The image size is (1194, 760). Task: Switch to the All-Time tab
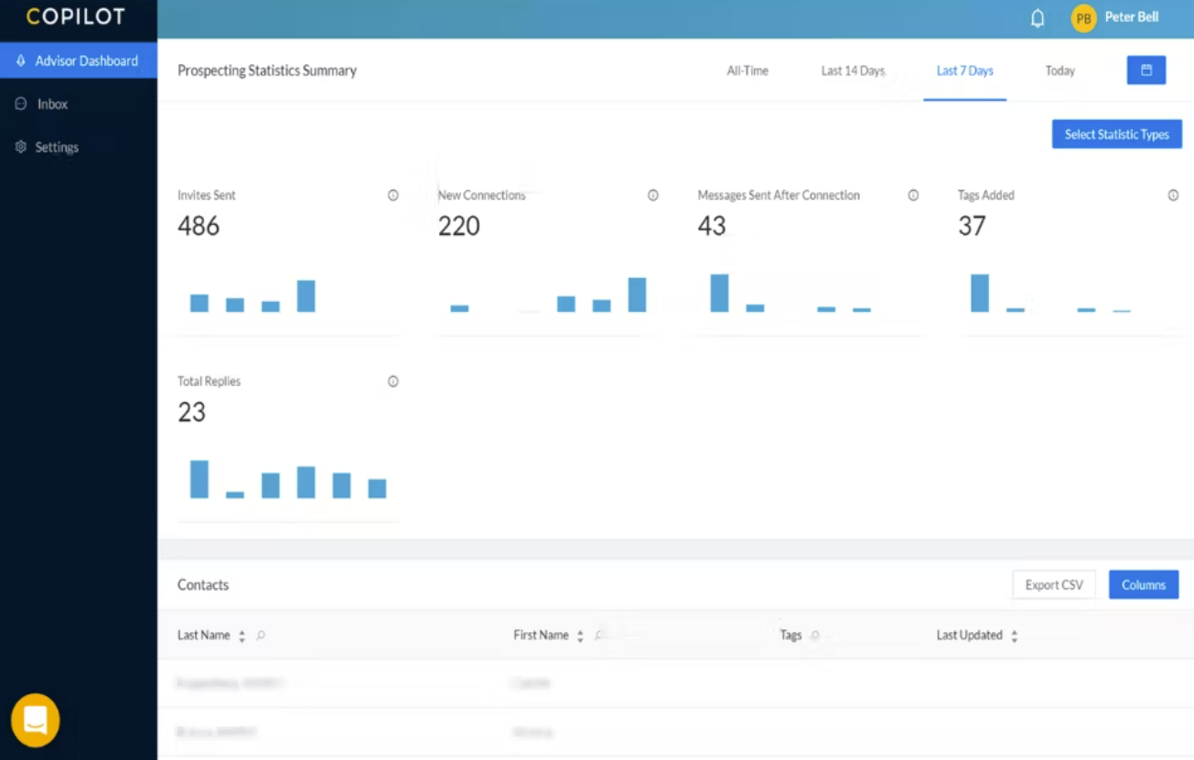[748, 70]
